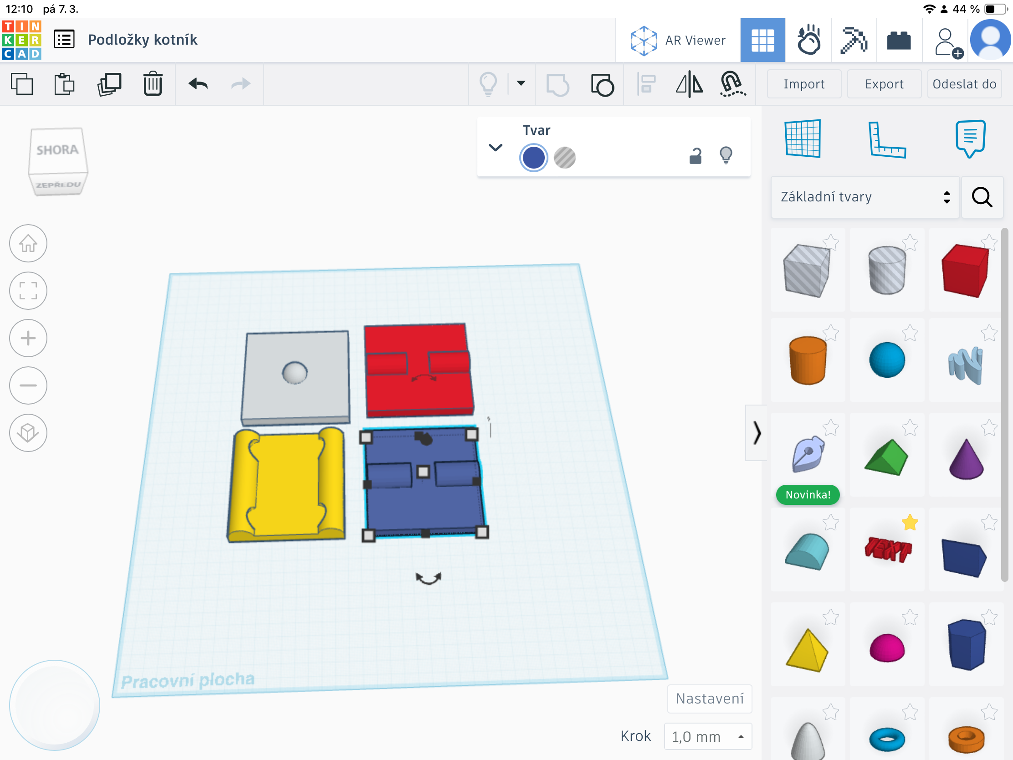
Task: Click the Paste icon
Action: (x=65, y=84)
